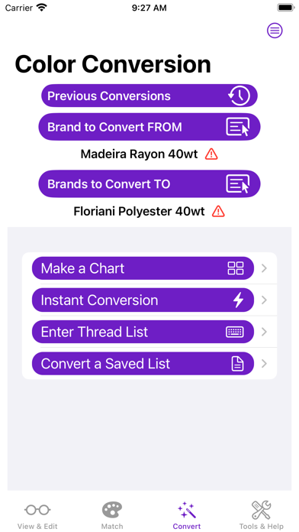299x532 pixels.
Task: Tap the red warning triangle beside Floriani Polyester 40wt
Action: (218, 212)
